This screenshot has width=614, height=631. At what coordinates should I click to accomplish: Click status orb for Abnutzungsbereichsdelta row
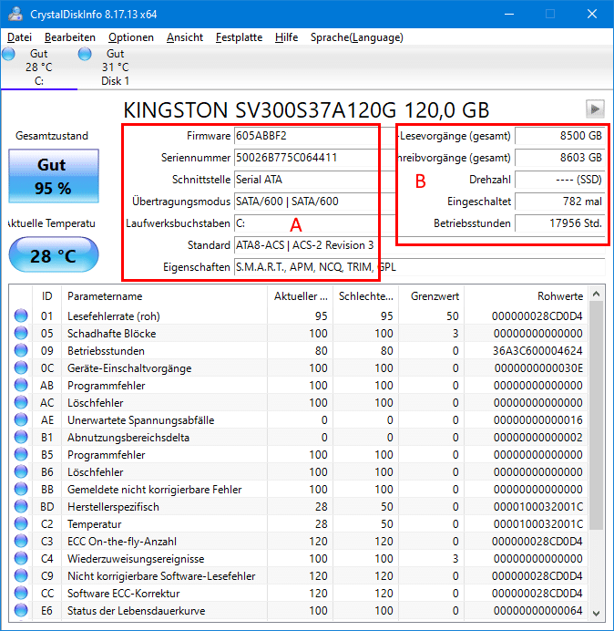(x=21, y=437)
